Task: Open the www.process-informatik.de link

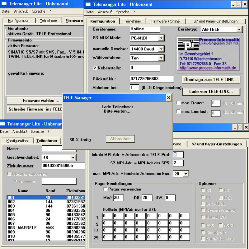Action: point(208,68)
